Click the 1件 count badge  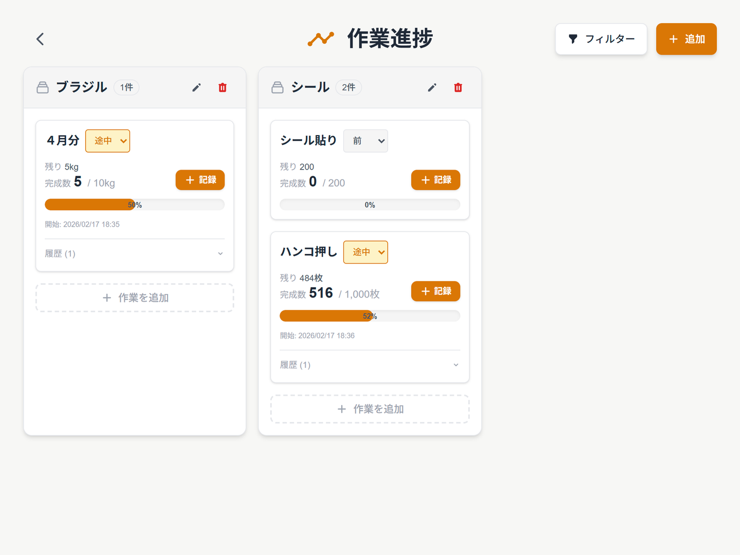tap(126, 87)
